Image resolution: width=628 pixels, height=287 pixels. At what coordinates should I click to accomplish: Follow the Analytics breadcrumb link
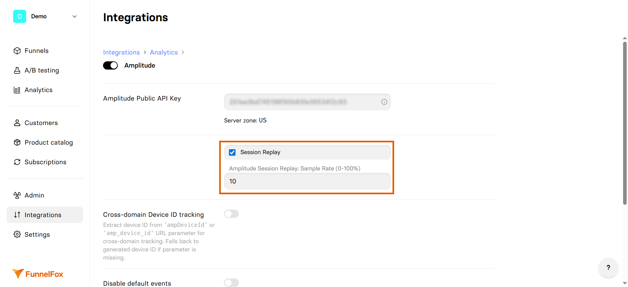(164, 52)
